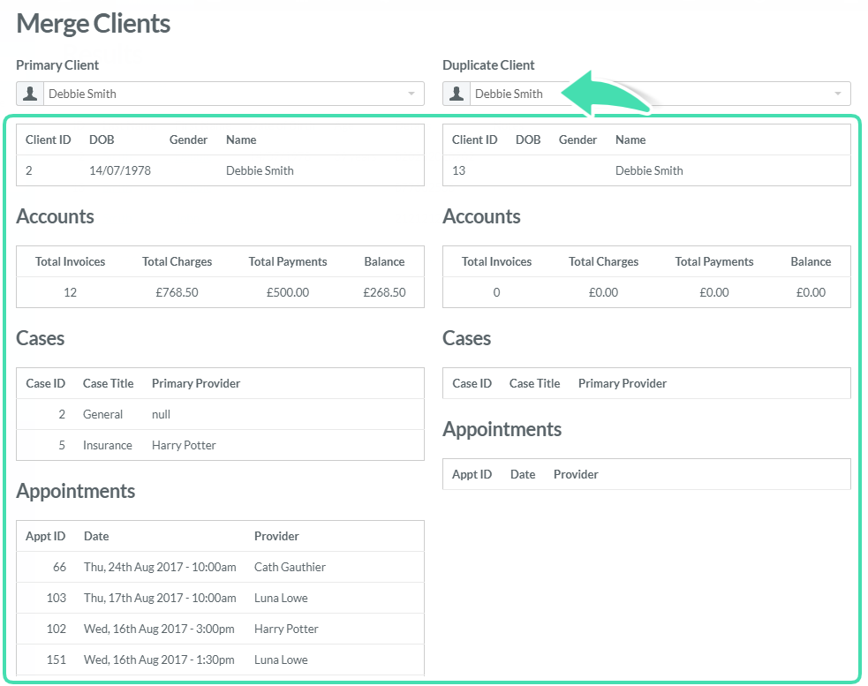Select primary Client ID value 2
The image size is (868, 686).
click(29, 170)
